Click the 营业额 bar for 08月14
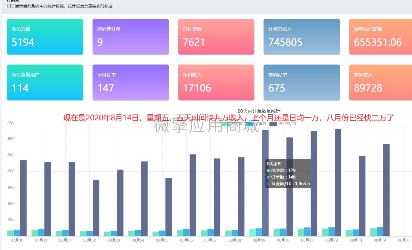Viewport: 412px width, 250px height. [x=386, y=190]
